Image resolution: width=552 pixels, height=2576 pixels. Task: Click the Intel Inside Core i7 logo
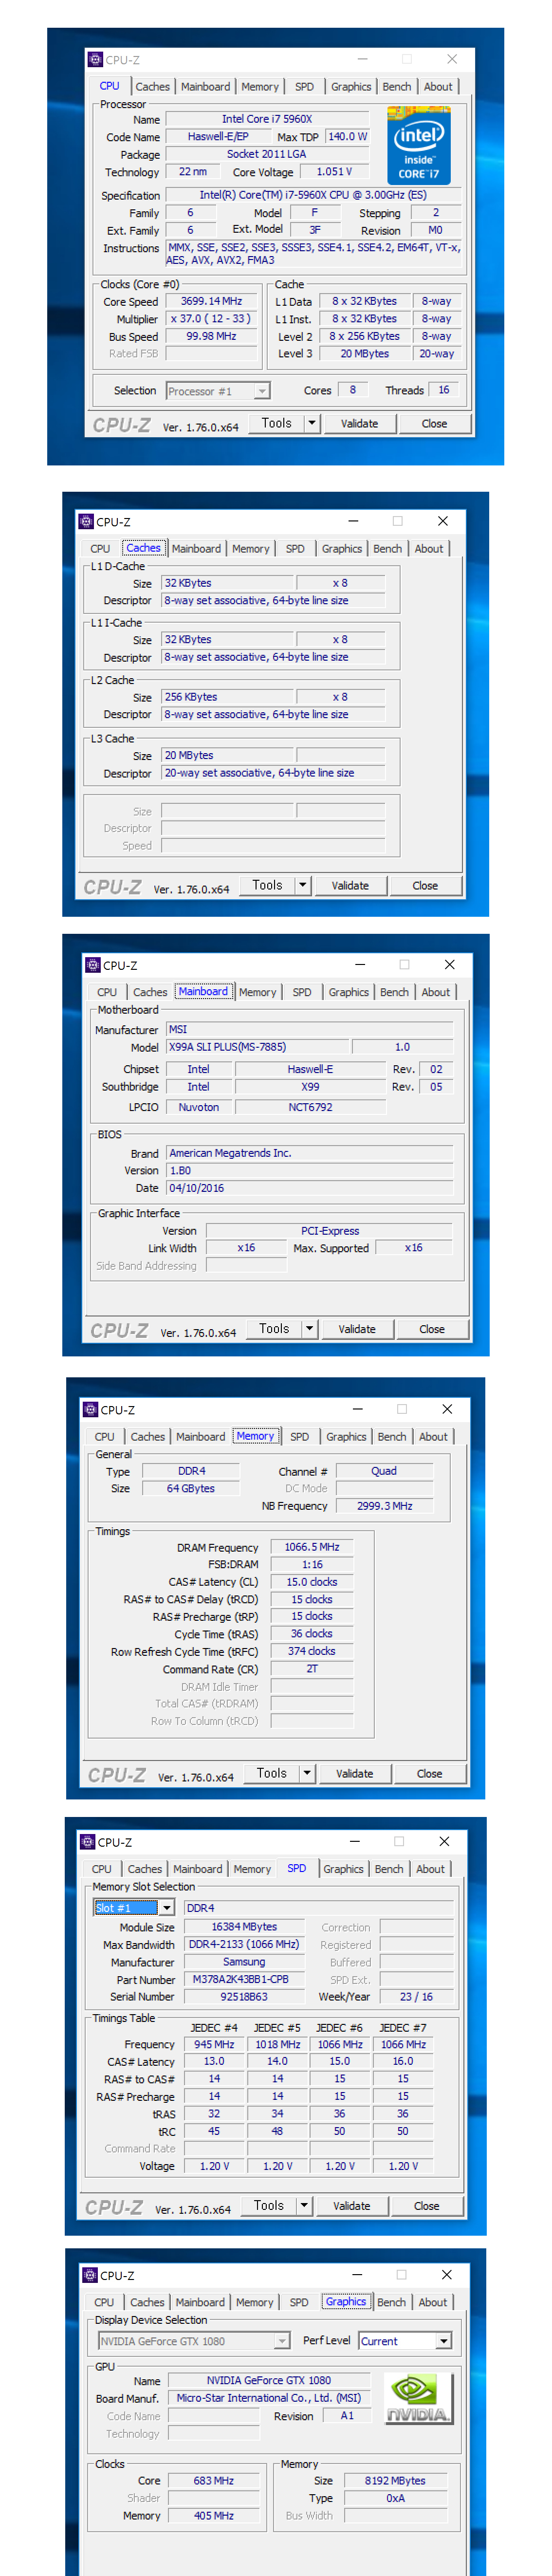(418, 146)
